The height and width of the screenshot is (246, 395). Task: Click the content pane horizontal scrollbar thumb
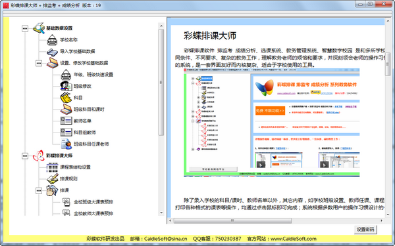tap(232, 220)
